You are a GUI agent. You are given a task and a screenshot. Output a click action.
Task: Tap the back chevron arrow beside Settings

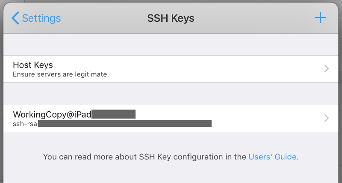pos(15,18)
